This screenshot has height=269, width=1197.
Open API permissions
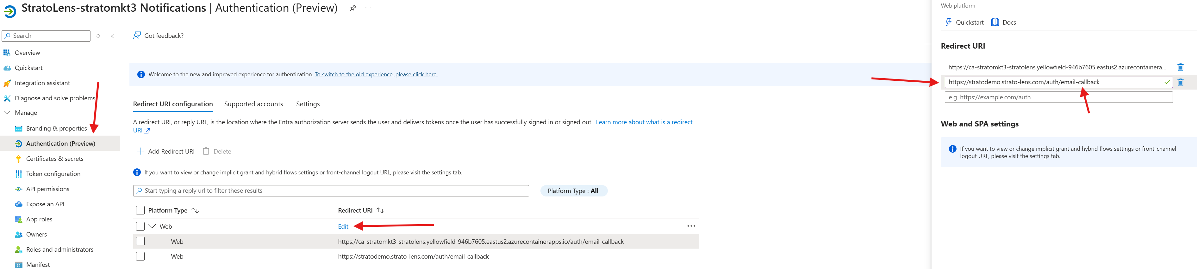(x=47, y=189)
